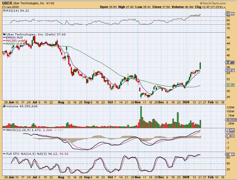Viewport: 237px width, 180px height.
Task: Click the Low 35.41 header value
Action: click(x=143, y=7)
